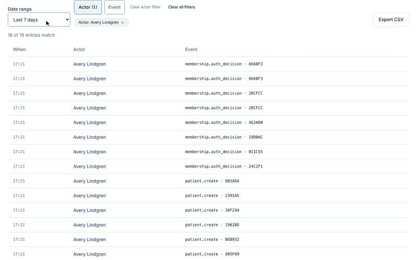Click Avery Lindgren in the 38F294 row

click(x=89, y=210)
